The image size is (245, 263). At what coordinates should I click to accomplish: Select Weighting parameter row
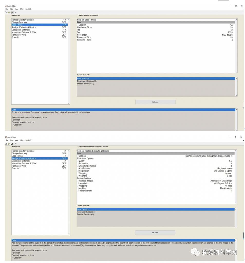coord(156,176)
